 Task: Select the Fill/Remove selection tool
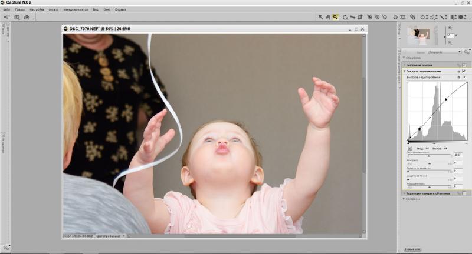click(463, 18)
